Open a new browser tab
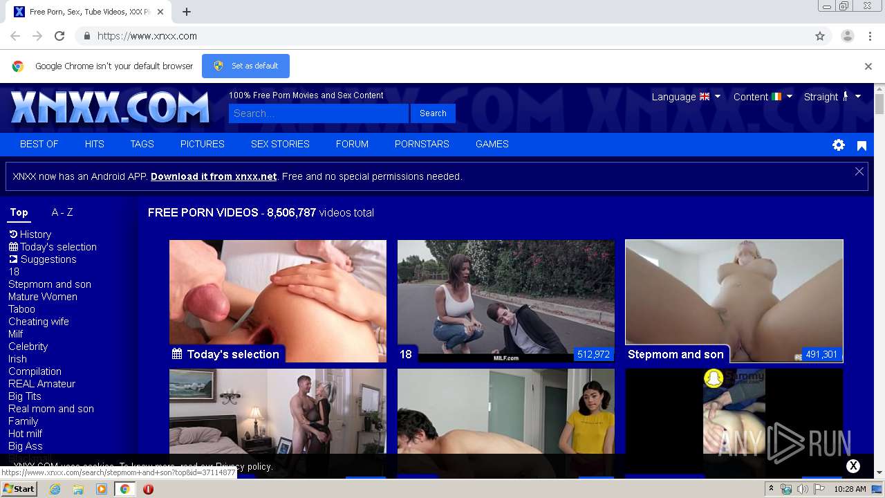This screenshot has height=498, width=885. 187,12
